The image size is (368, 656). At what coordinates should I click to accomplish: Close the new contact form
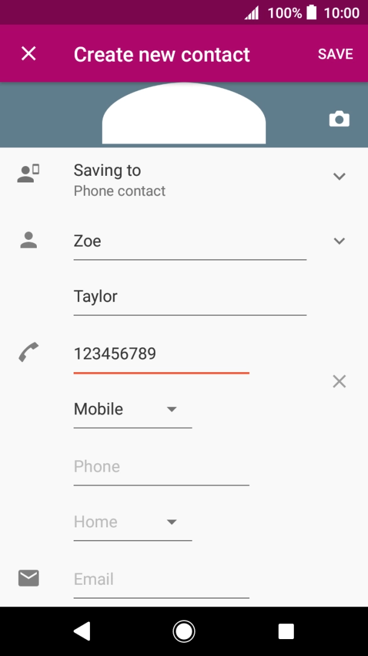28,54
